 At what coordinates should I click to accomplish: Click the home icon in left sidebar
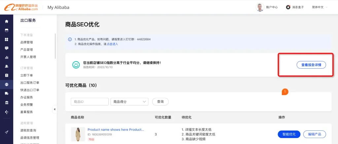coord(6,21)
